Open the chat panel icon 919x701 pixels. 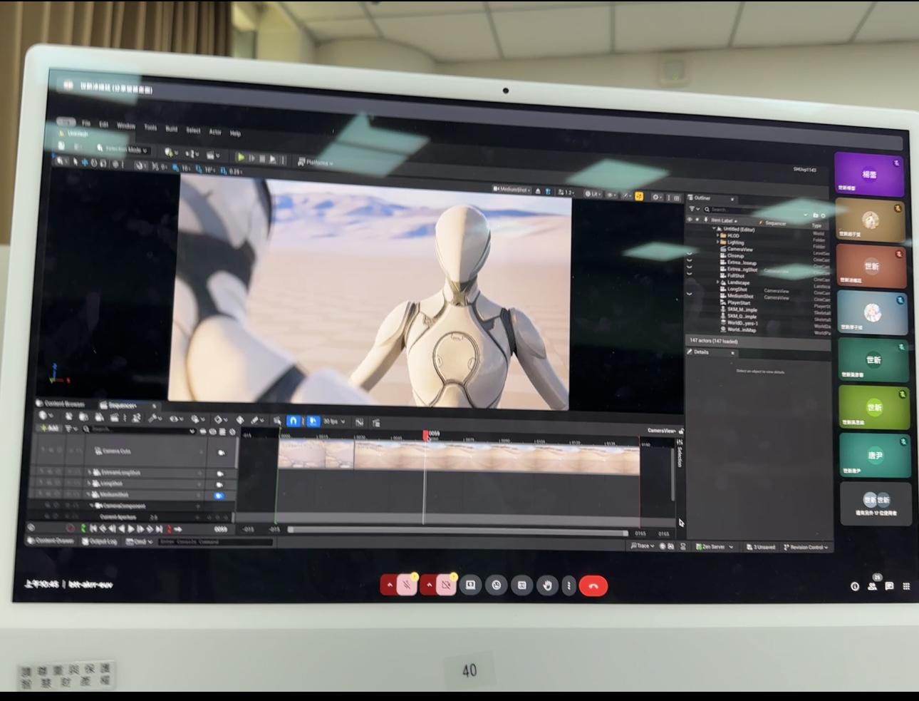[x=889, y=586]
